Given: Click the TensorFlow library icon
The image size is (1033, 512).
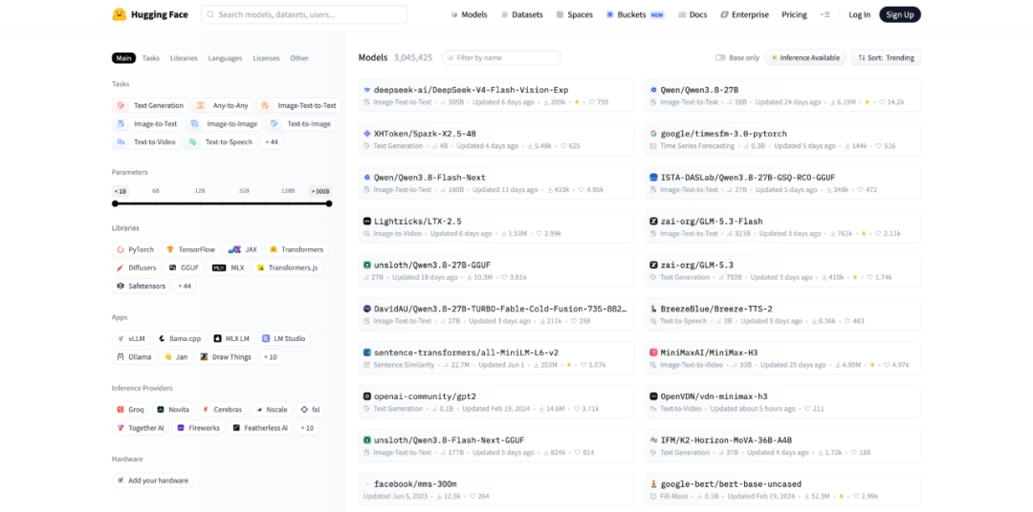Looking at the screenshot, I should click(170, 249).
